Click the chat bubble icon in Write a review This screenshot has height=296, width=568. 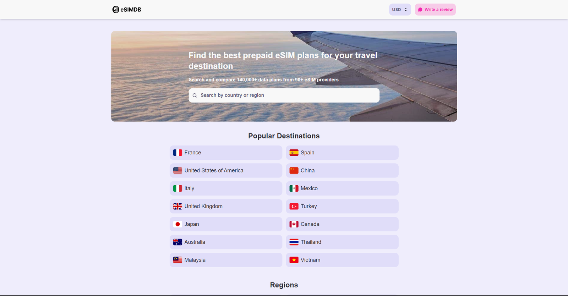pos(420,10)
